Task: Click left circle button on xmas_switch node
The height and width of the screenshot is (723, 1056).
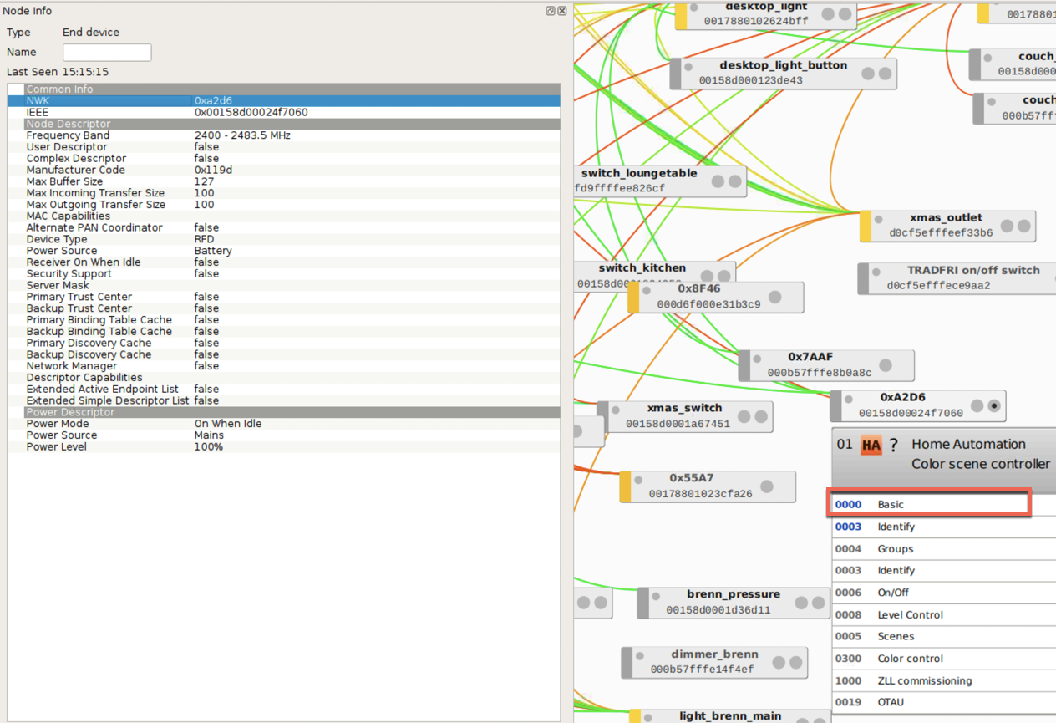Action: point(744,416)
